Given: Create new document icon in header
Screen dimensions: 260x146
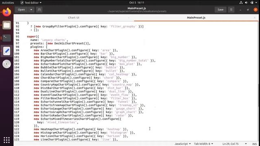Looking at the screenshot, I should 39,10.
